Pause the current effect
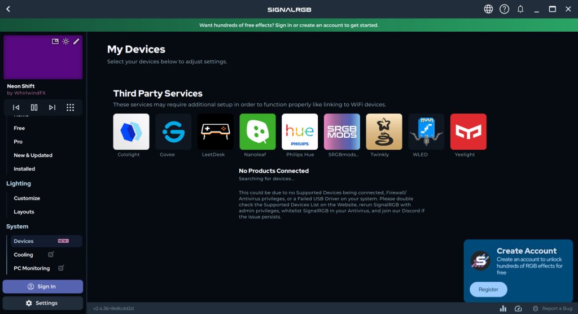This screenshot has width=578, height=314. click(34, 107)
